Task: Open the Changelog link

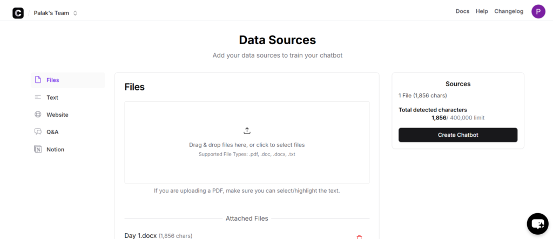Action: (509, 11)
